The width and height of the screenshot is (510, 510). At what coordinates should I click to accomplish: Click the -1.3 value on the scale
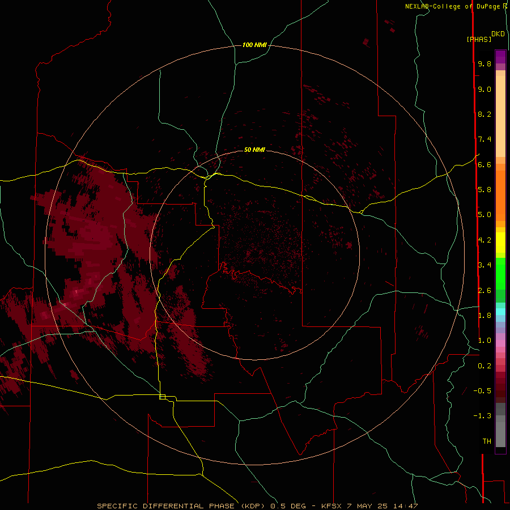(x=482, y=416)
